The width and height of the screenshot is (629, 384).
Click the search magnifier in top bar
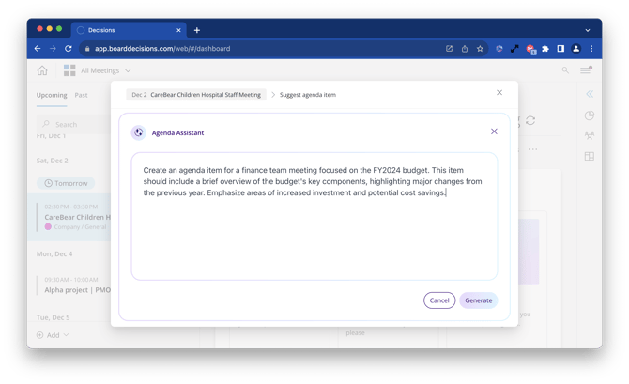pyautogui.click(x=565, y=70)
